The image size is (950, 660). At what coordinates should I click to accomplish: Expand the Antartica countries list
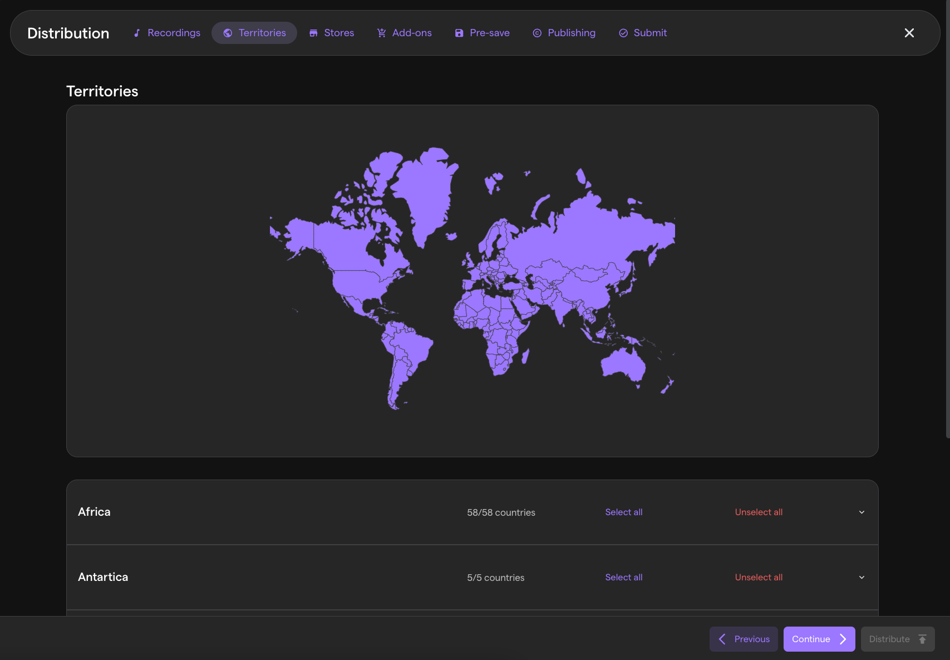(862, 578)
